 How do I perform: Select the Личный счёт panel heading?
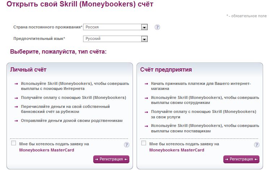pos(28,70)
